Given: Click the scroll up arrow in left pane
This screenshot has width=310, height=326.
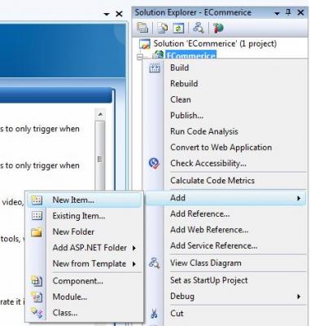Looking at the screenshot, I should [x=100, y=114].
